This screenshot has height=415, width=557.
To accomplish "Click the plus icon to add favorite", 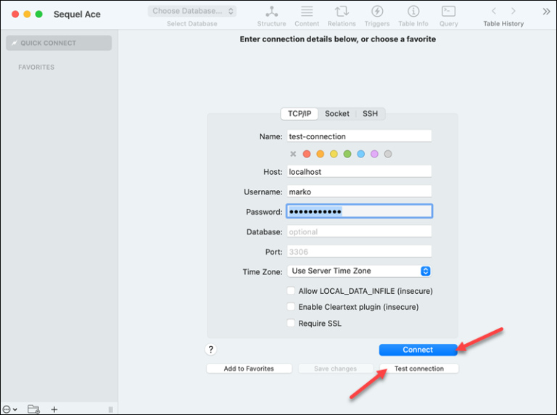I will [54, 409].
